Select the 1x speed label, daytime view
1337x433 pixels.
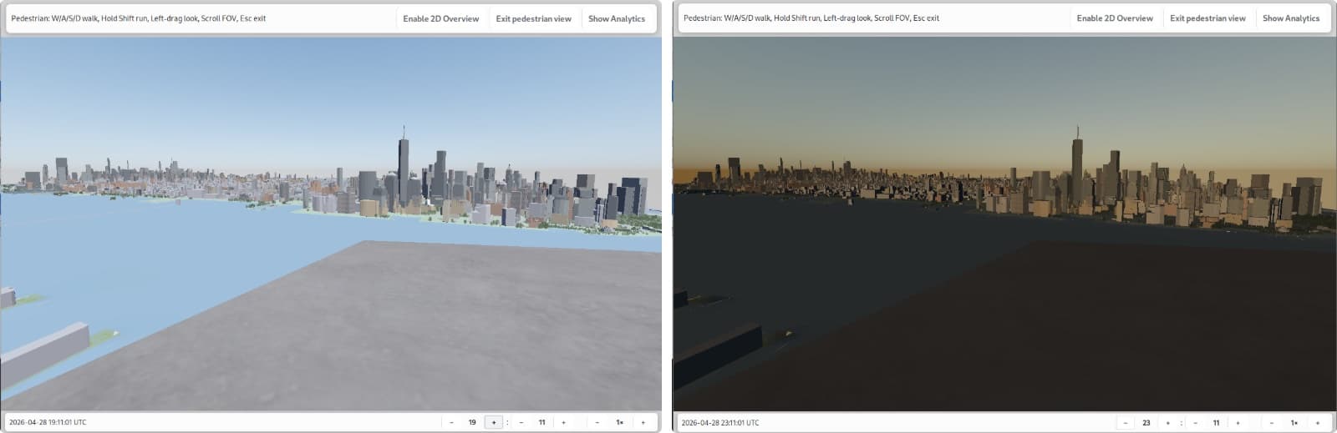(619, 422)
